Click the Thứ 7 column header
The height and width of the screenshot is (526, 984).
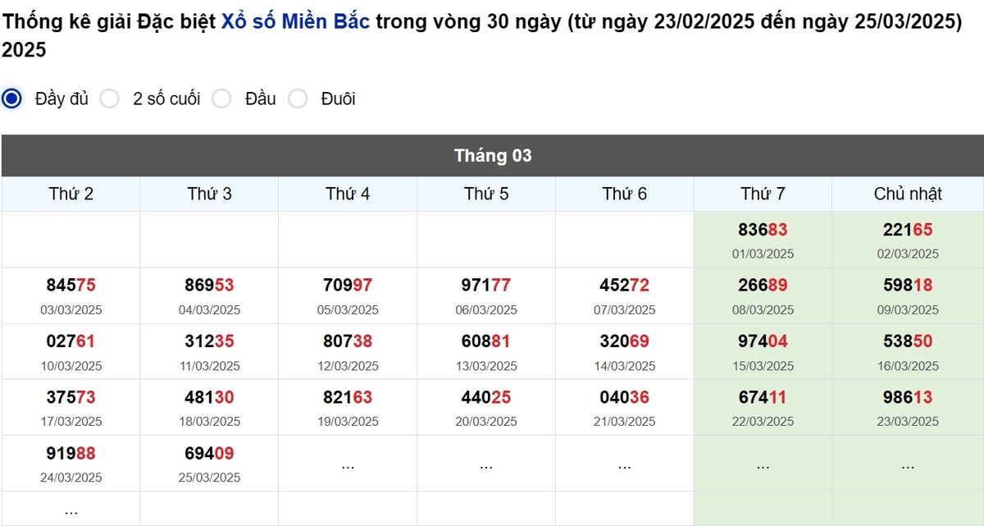[x=763, y=194]
